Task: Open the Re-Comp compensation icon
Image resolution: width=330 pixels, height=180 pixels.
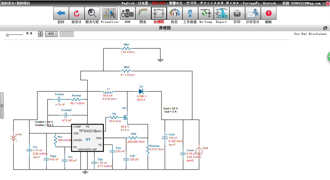Action: pos(206,13)
